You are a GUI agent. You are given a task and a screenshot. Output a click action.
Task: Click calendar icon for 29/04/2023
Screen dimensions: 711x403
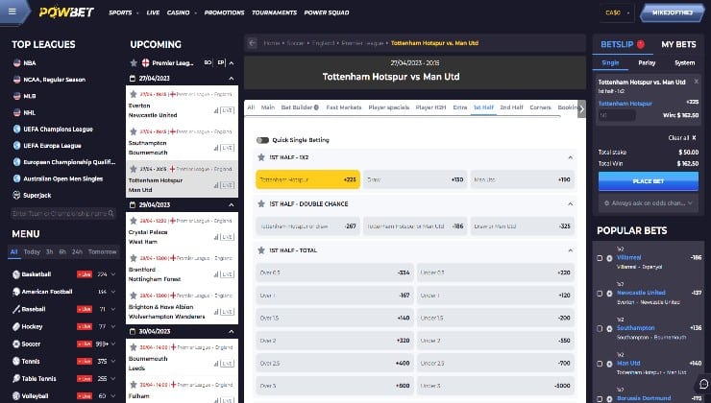[x=133, y=204]
